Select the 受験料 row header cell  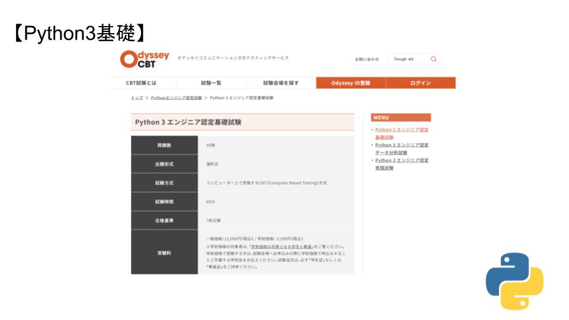coord(165,253)
